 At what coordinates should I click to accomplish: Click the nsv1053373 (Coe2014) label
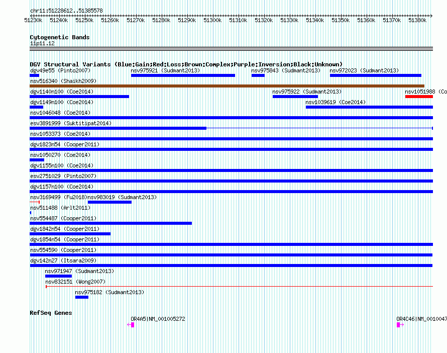click(x=60, y=134)
